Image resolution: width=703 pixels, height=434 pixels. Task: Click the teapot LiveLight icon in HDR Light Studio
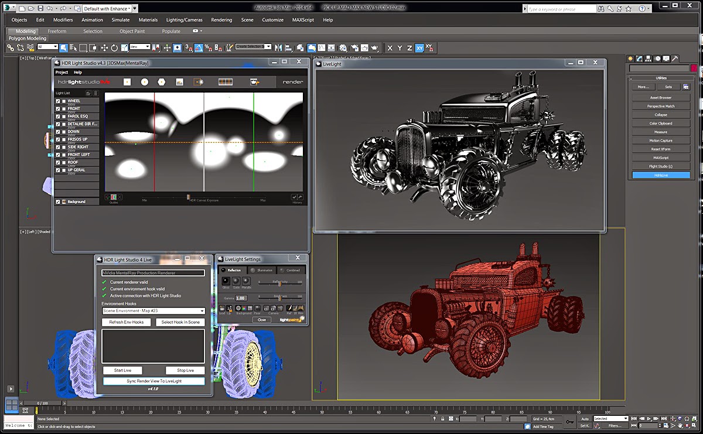point(255,82)
